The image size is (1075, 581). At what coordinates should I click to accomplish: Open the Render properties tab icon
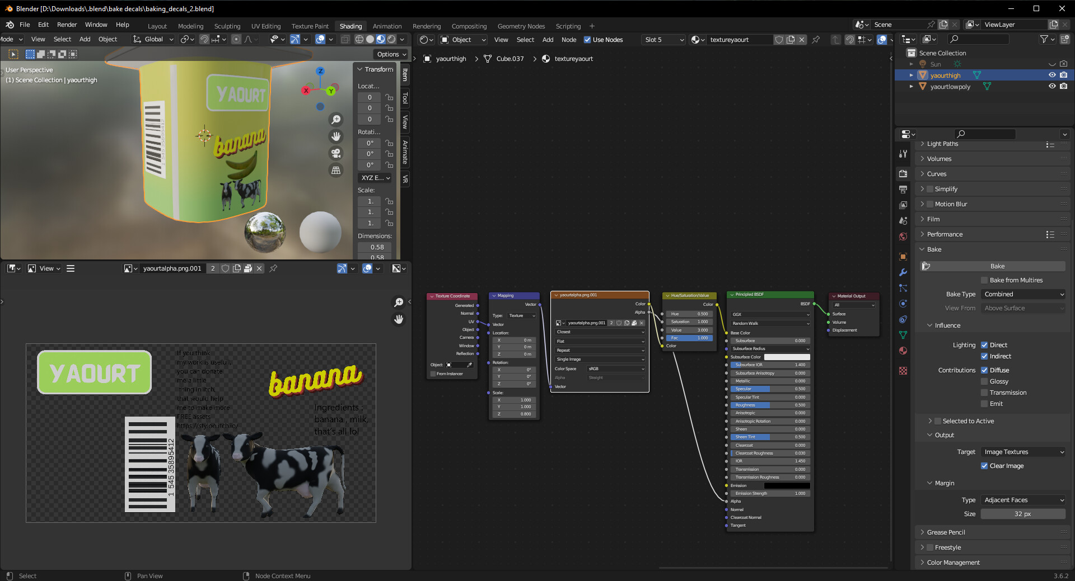pyautogui.click(x=903, y=174)
